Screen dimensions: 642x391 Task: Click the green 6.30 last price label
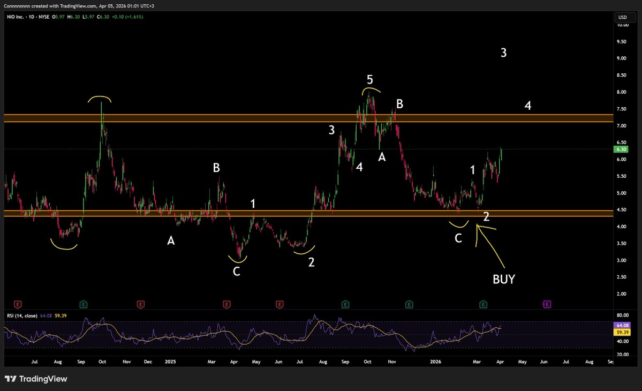622,149
